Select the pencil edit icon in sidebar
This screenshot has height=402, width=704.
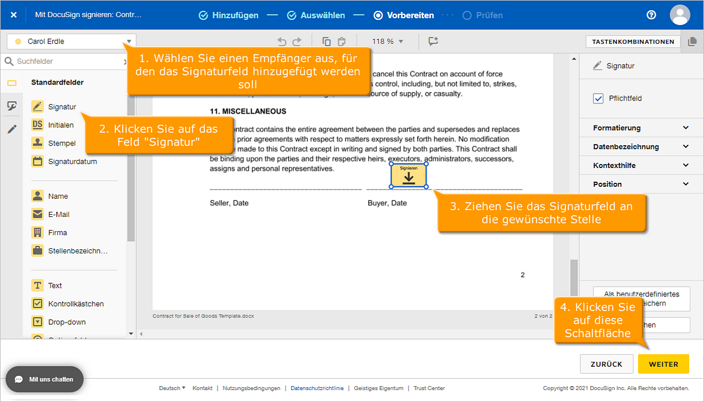11,129
